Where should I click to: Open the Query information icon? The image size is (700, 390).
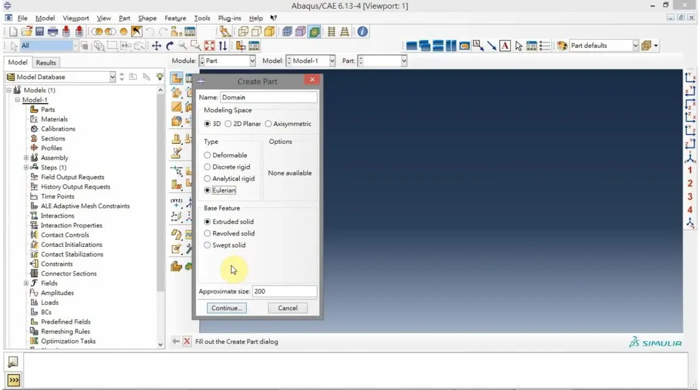point(362,32)
